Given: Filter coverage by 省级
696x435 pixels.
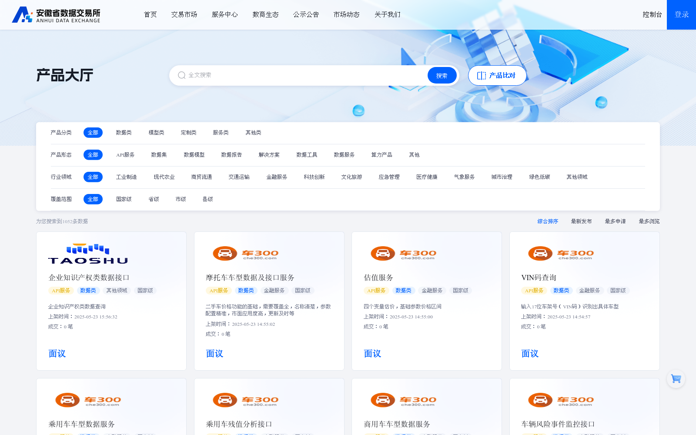Looking at the screenshot, I should [154, 199].
